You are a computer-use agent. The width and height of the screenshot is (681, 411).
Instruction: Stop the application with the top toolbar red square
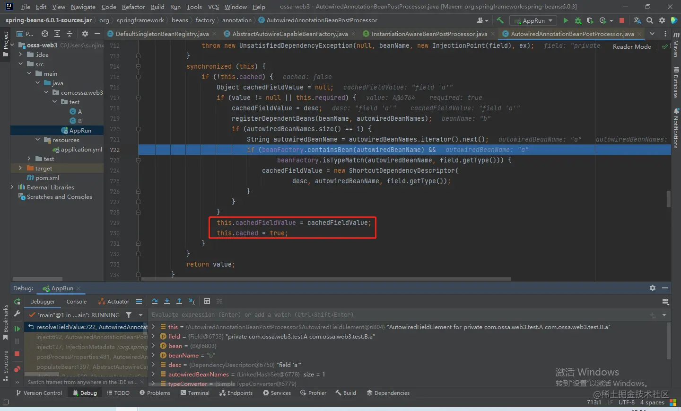[622, 20]
